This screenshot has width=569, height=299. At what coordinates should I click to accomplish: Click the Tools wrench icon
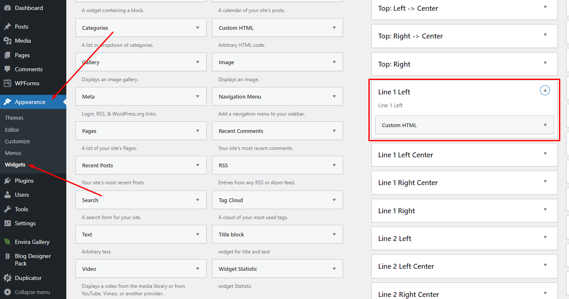pos(7,209)
